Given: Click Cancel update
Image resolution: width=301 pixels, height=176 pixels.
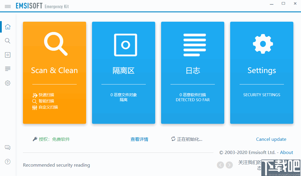Looking at the screenshot, I should [x=271, y=139].
